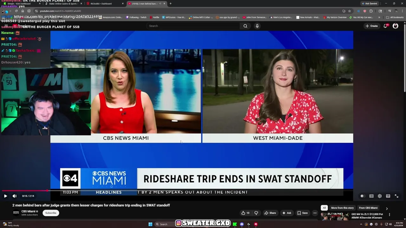
Task: Open the media controls toolbar icon
Action: [x=390, y=11]
